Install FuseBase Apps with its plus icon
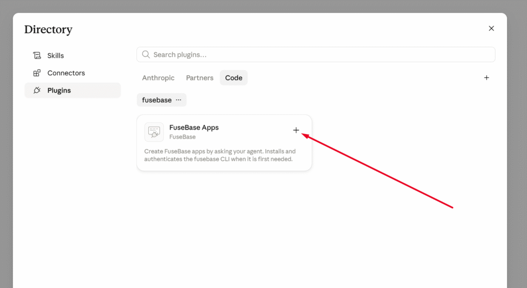Screen dimensions: 527x288 point(296,130)
